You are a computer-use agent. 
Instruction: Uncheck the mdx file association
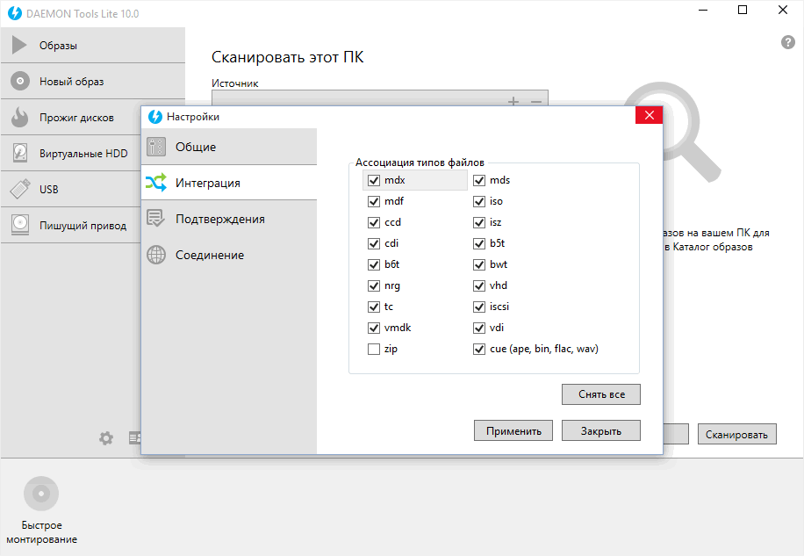[x=374, y=181]
